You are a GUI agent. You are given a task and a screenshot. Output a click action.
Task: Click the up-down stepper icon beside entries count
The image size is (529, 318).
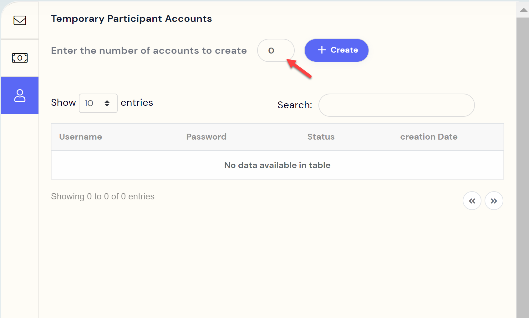coord(107,103)
